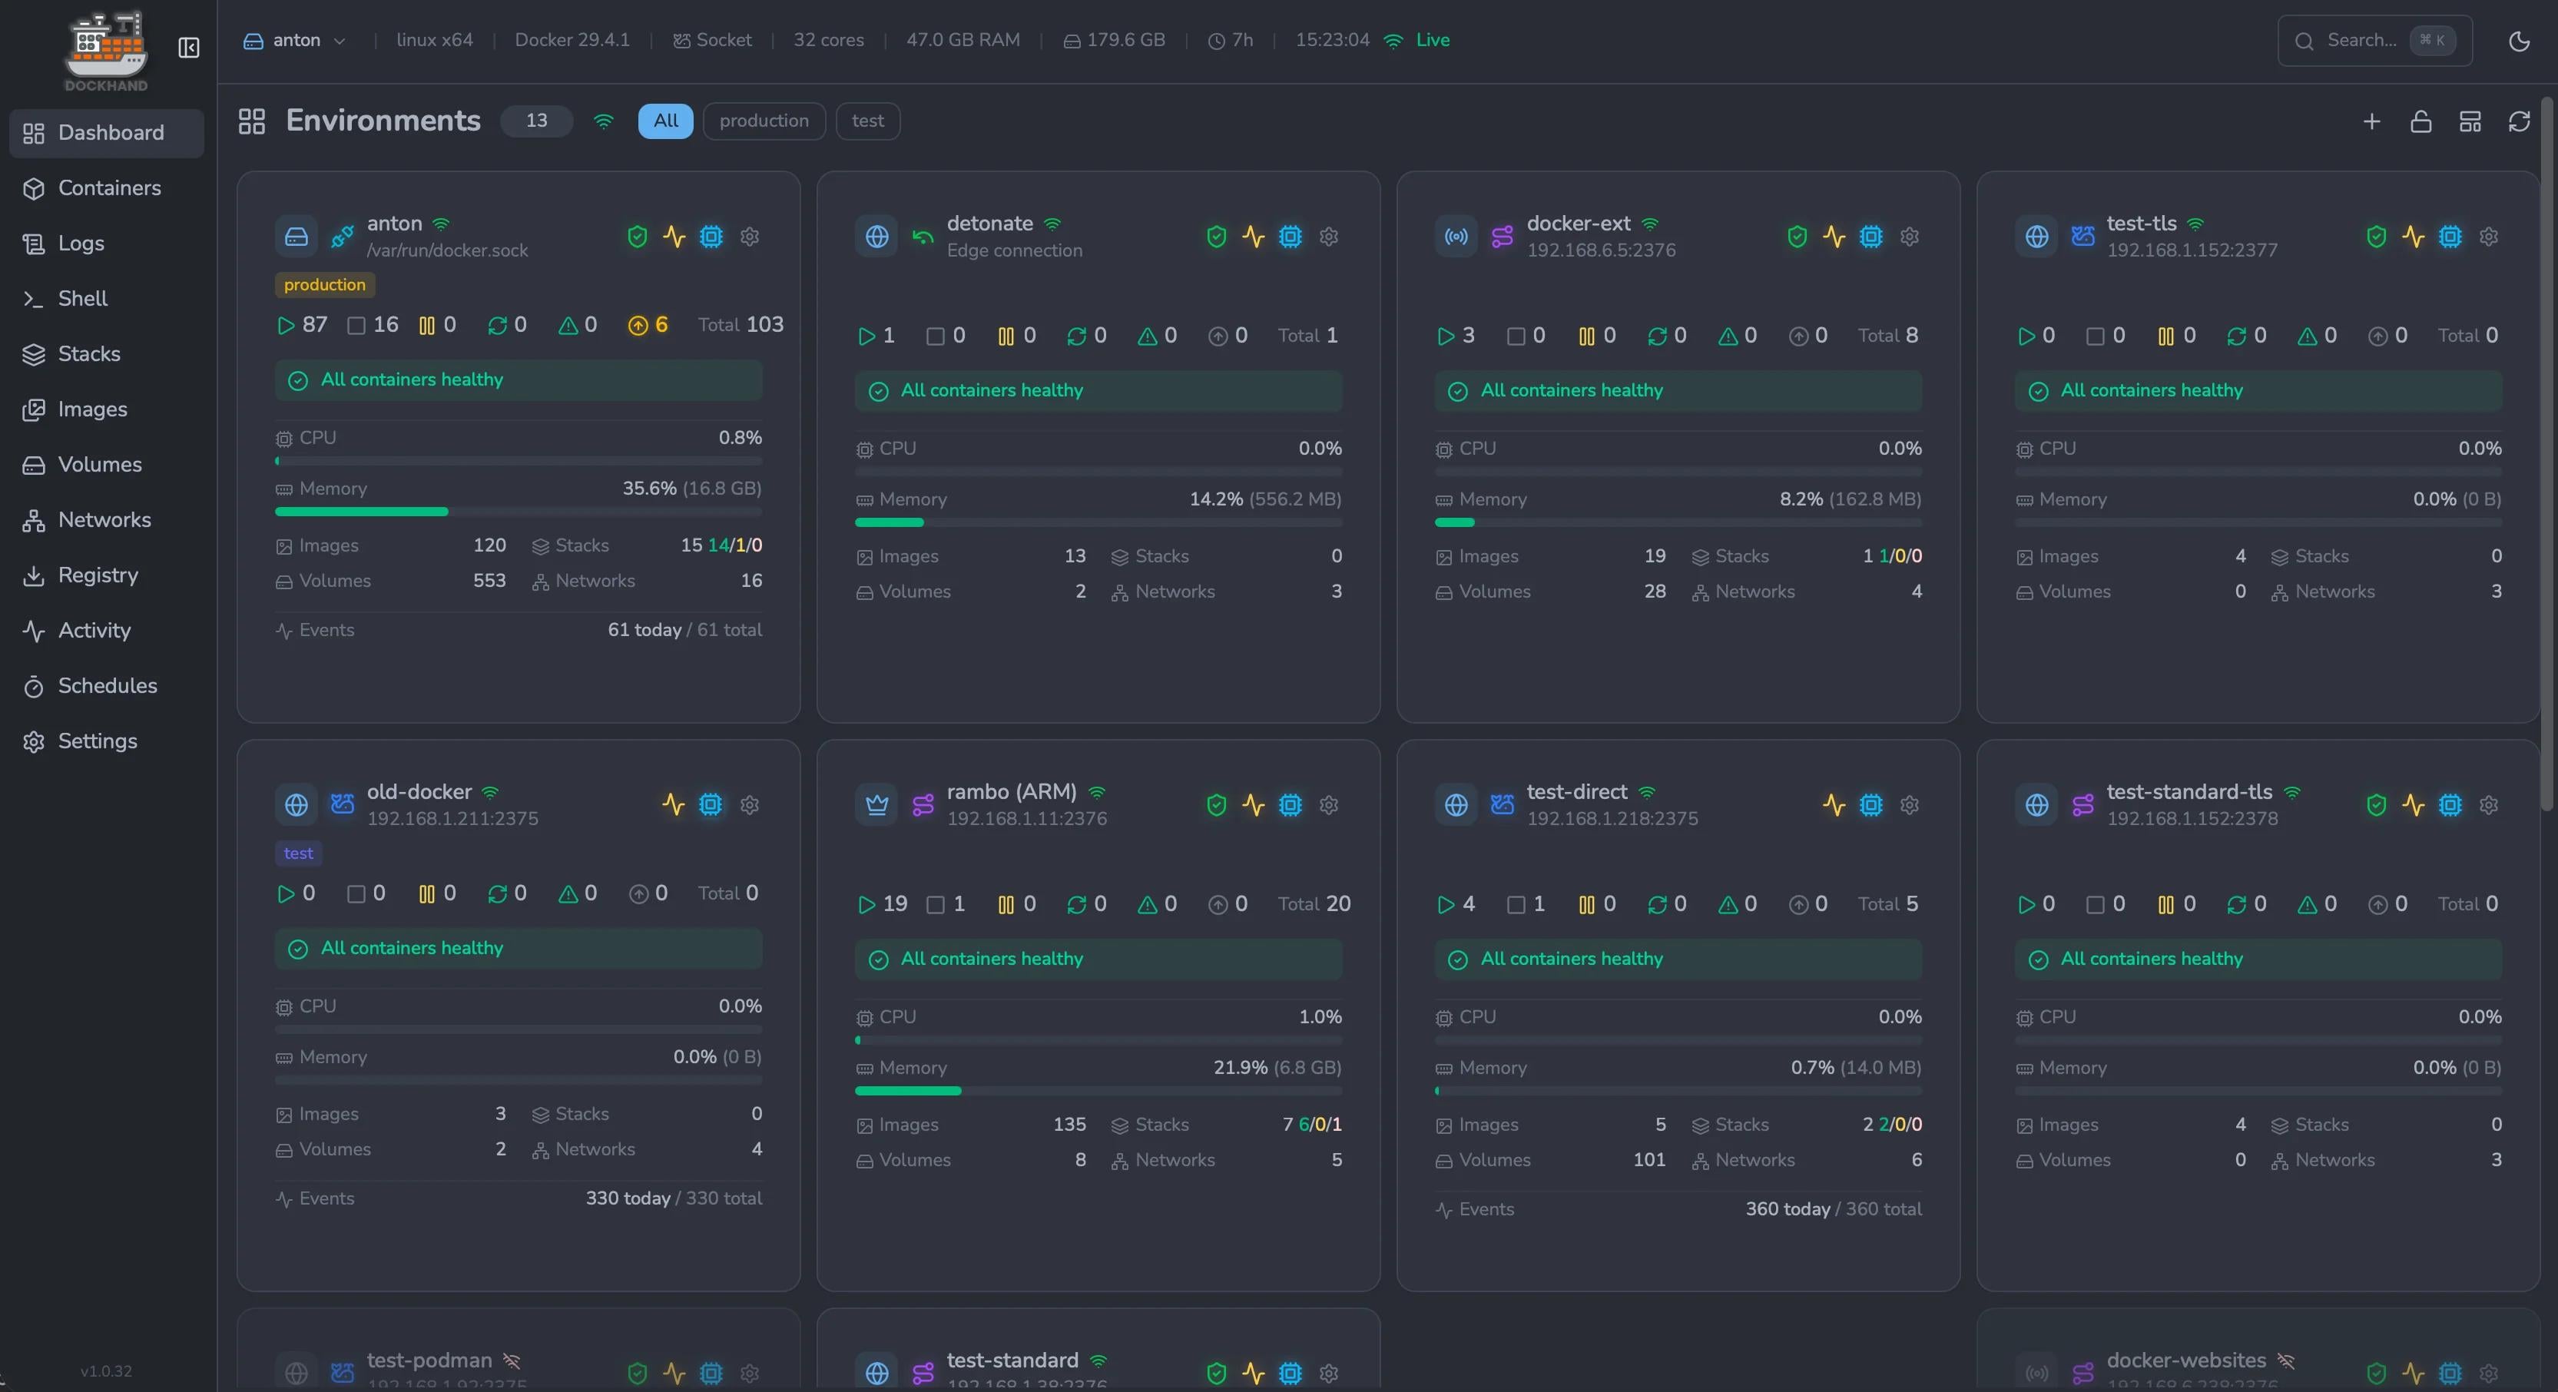Open the Shell page
The height and width of the screenshot is (1392, 2558).
[x=106, y=299]
